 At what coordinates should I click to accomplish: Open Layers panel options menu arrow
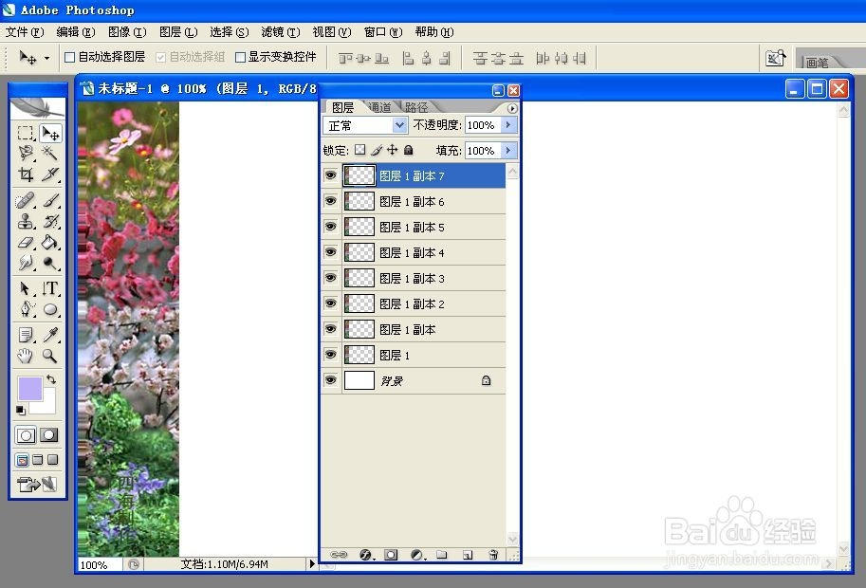(512, 108)
